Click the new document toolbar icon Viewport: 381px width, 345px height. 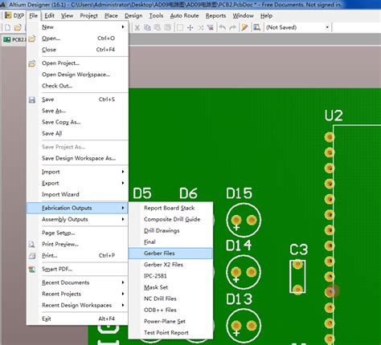(8, 27)
